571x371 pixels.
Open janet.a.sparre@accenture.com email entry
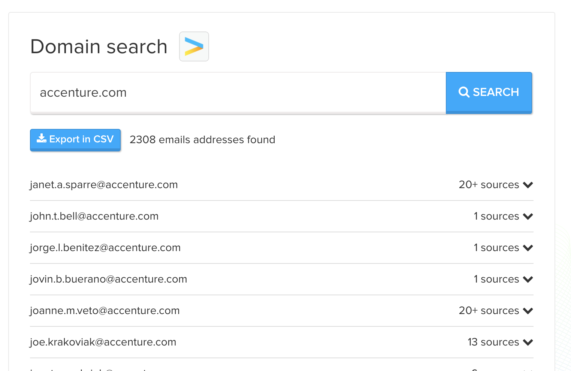pos(104,185)
